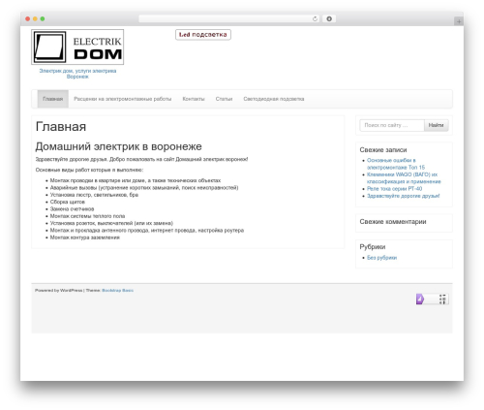Open Основные ошибки в электромонтаже Топ 15 post
The image size is (484, 410).
point(396,164)
